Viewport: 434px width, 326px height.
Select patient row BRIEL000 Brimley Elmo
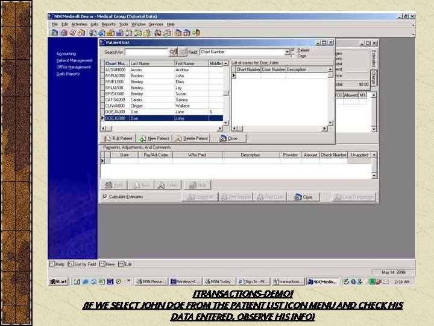point(163,81)
